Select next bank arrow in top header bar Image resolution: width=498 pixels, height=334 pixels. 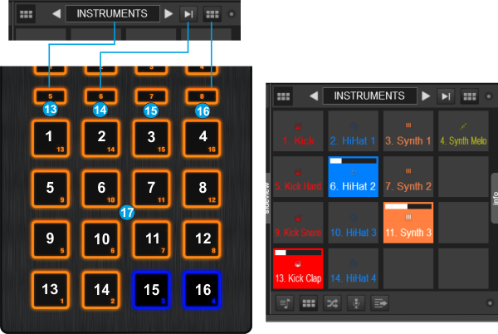[169, 14]
